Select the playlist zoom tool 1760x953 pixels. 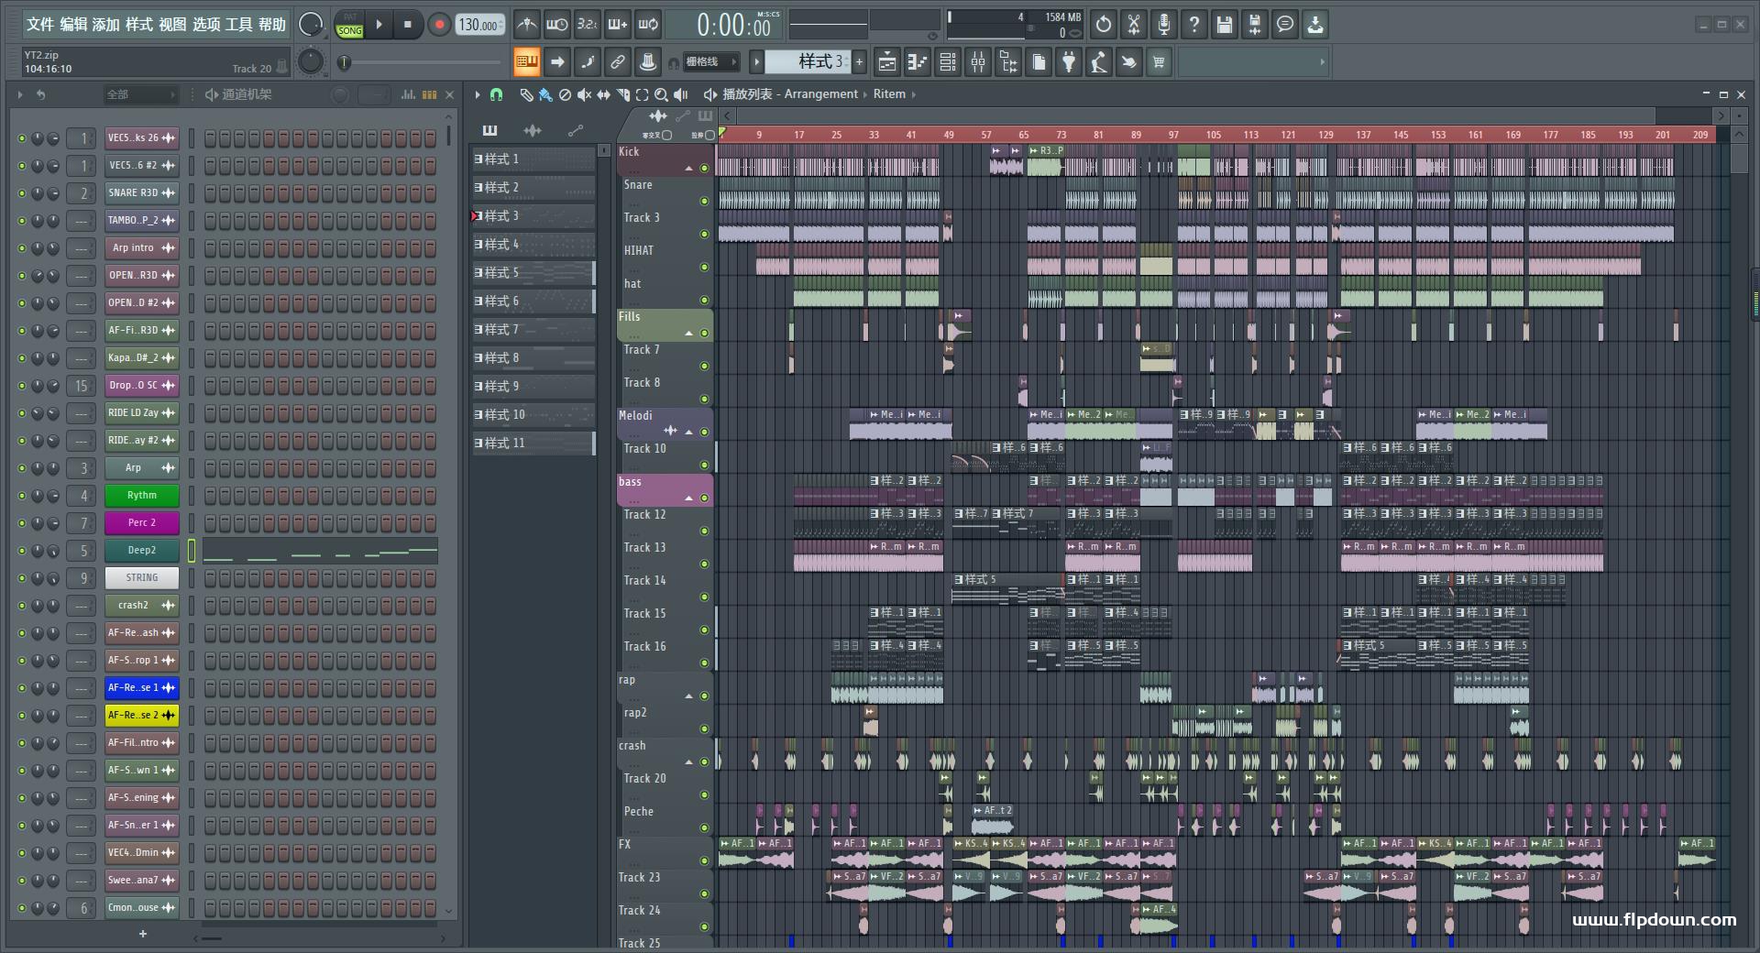click(x=661, y=94)
